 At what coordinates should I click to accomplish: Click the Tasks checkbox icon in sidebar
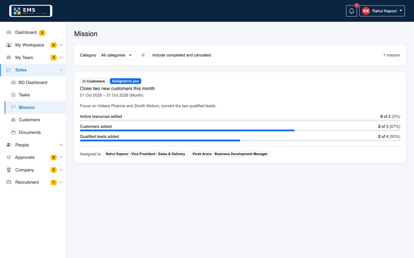[x=13, y=95]
